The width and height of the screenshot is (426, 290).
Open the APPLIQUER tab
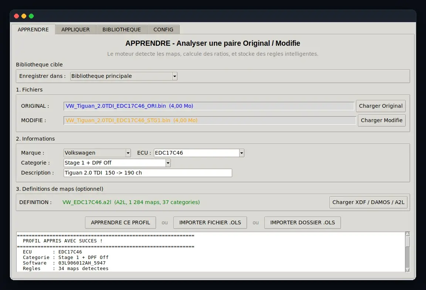[75, 30]
